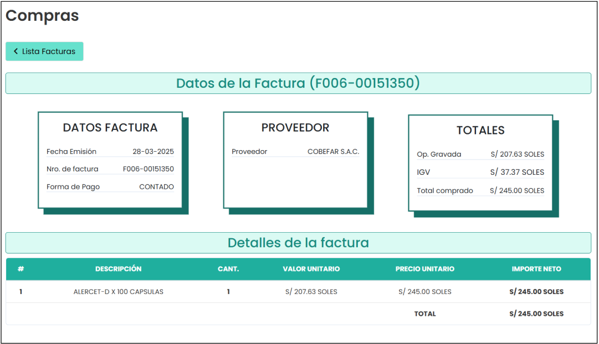Select the TOTALES card
Image resolution: width=599 pixels, height=344 pixels.
click(x=480, y=130)
